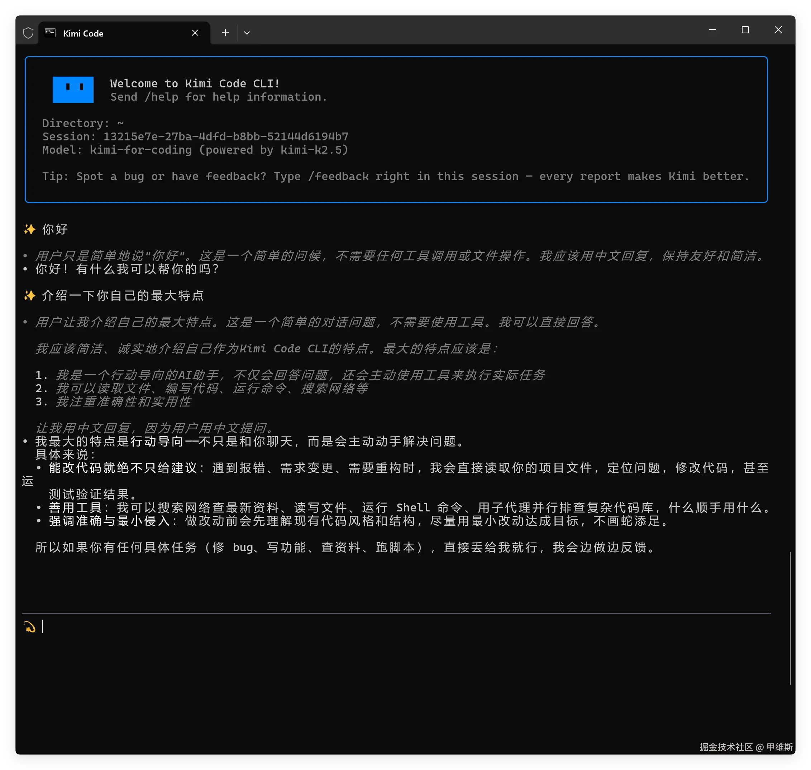Click the session ID text
811x770 pixels.
pyautogui.click(x=225, y=137)
